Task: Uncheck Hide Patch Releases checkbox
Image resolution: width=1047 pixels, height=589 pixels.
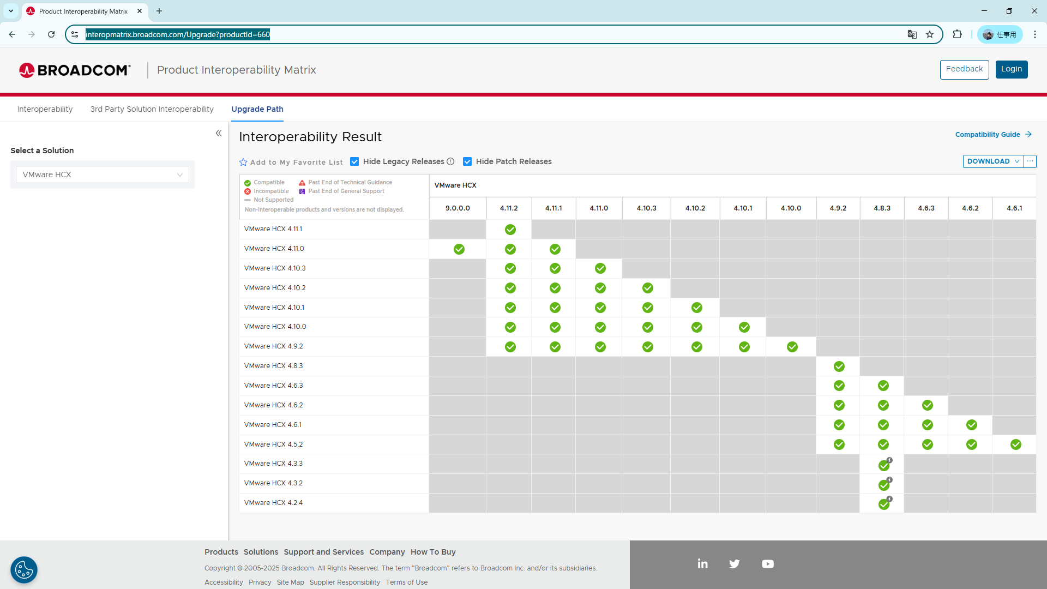Action: [467, 161]
